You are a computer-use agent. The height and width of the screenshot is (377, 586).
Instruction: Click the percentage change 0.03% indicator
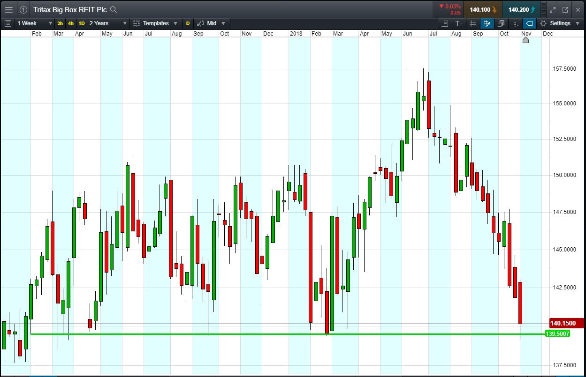(x=450, y=6)
